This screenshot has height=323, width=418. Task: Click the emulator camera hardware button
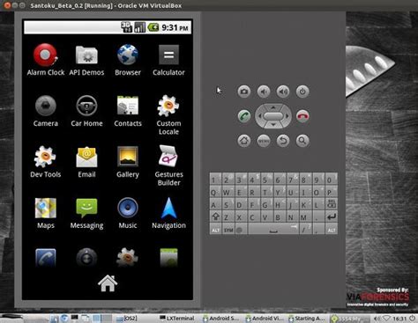coord(244,92)
